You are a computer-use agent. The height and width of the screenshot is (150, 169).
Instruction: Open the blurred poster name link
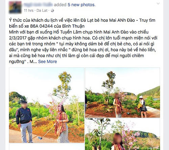(38, 5)
